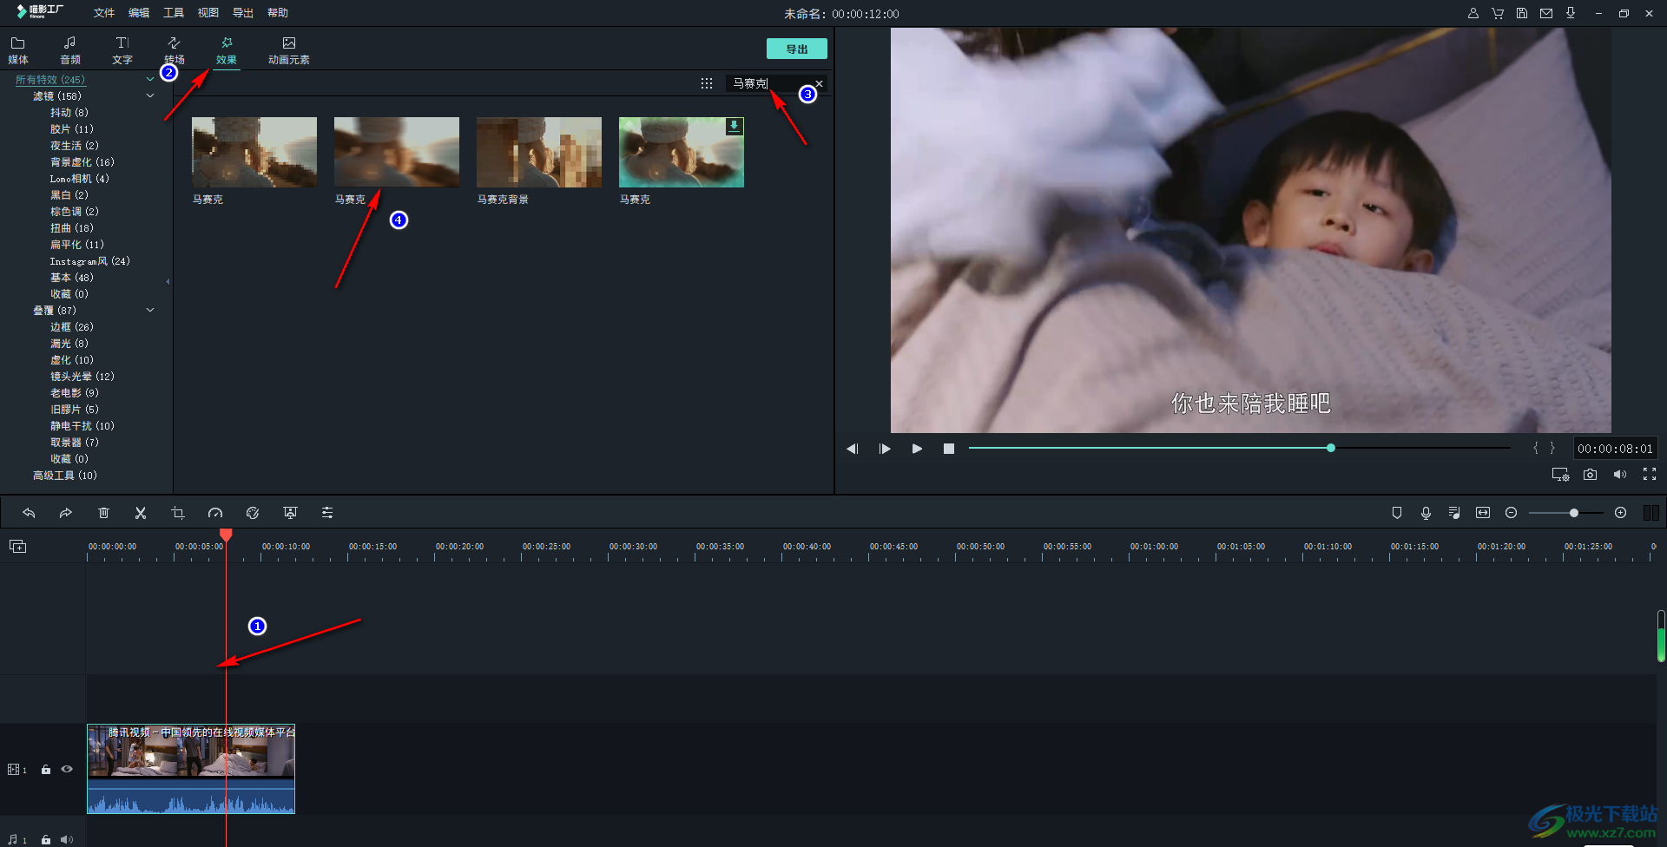Screen dimensions: 1667x847
Task: Open the 文件 menu
Action: (104, 13)
